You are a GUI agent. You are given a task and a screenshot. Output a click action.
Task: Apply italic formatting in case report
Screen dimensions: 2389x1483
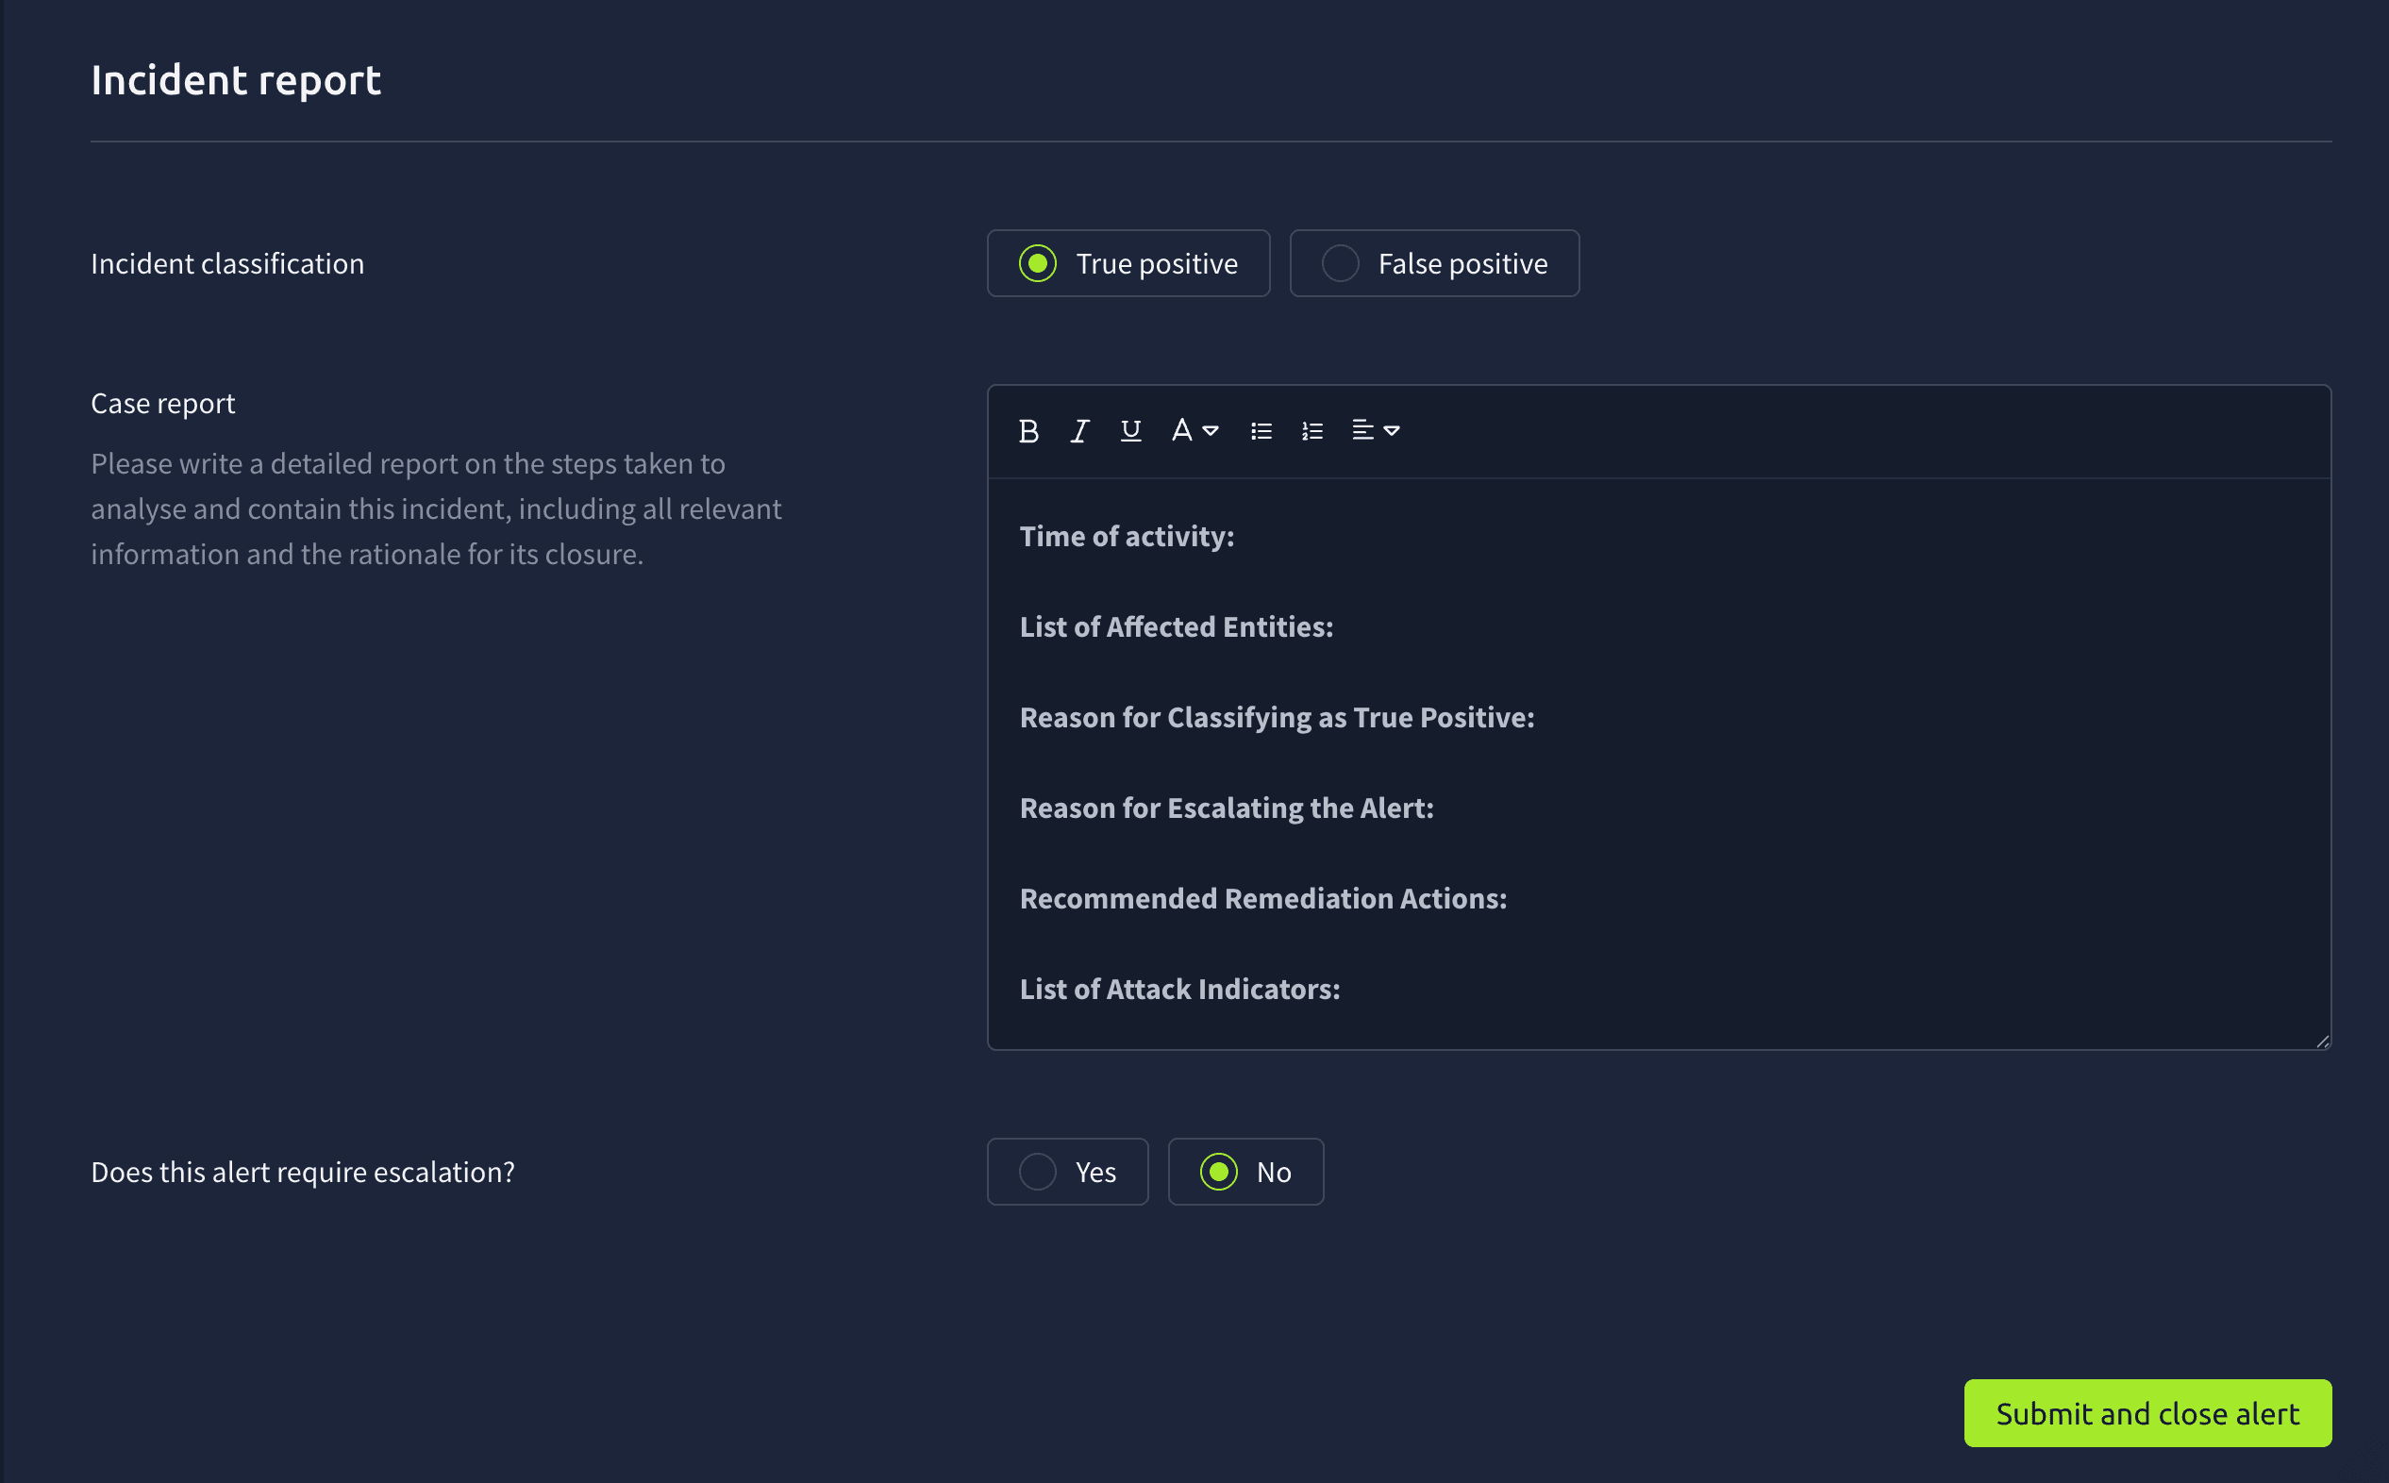point(1078,430)
